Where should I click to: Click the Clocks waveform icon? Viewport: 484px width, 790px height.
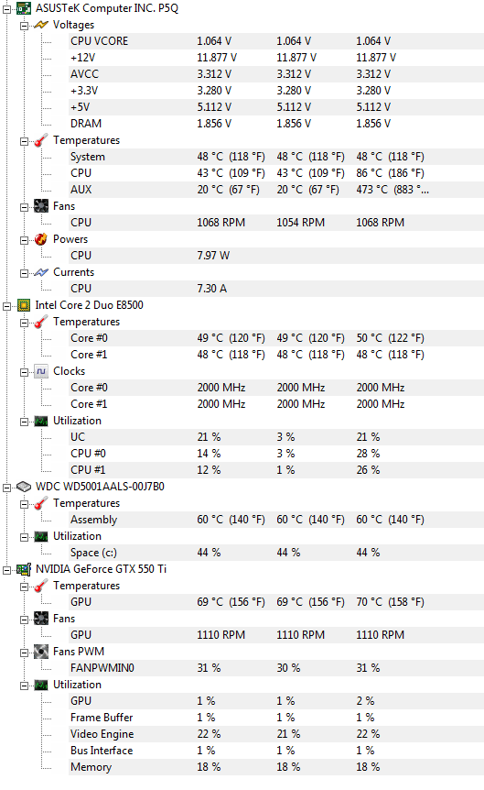pyautogui.click(x=41, y=371)
